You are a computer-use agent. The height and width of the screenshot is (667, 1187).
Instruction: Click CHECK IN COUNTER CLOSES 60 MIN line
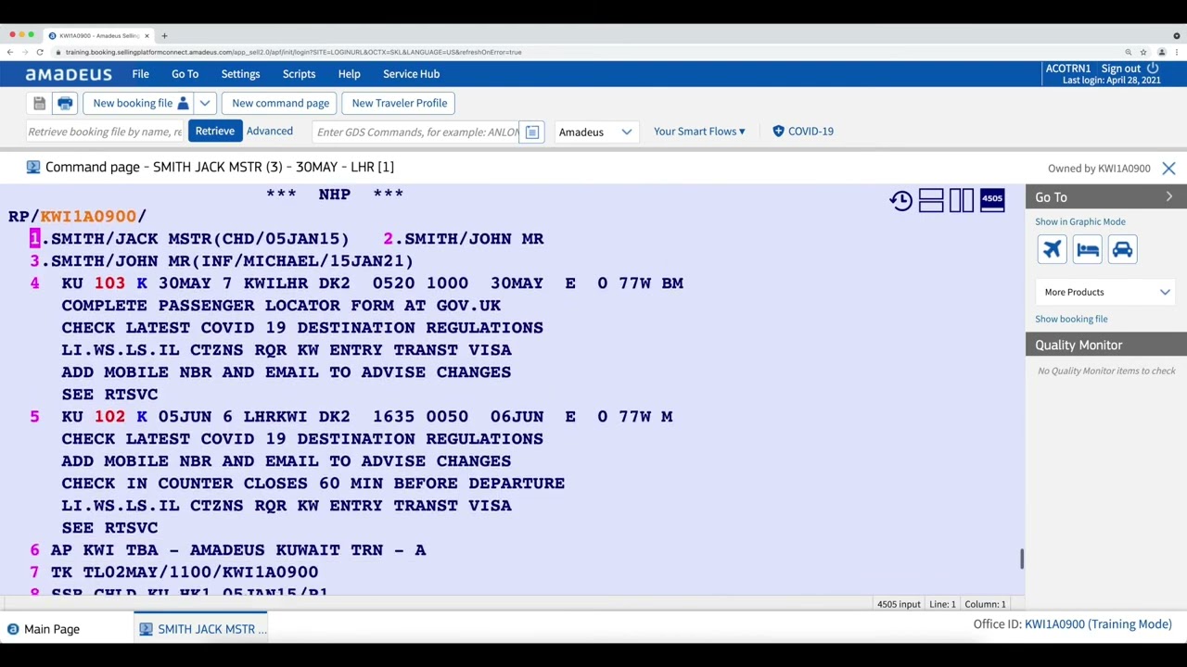(x=313, y=484)
